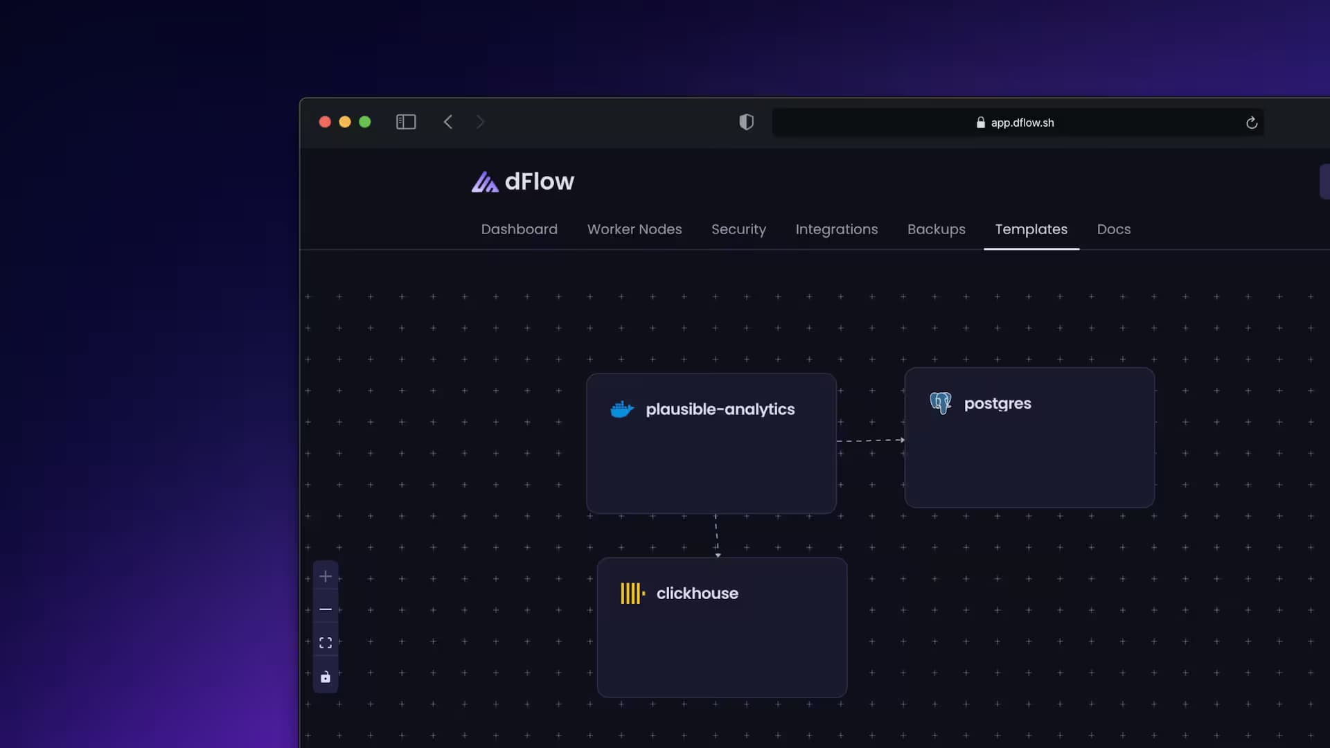Click the fit-view icon in the canvas toolbar
This screenshot has height=748, width=1330.
(x=326, y=642)
